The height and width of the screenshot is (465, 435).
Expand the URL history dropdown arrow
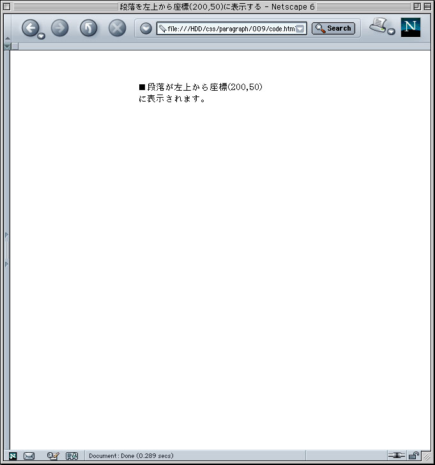pyautogui.click(x=300, y=29)
